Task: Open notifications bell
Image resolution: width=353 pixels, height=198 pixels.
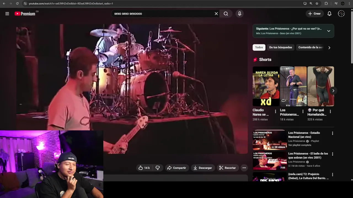Action: tap(329, 13)
